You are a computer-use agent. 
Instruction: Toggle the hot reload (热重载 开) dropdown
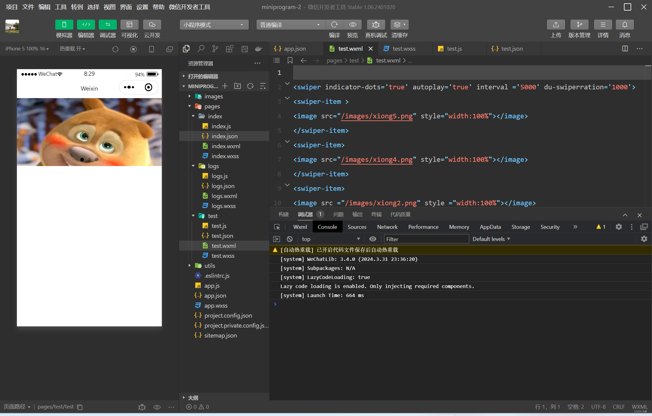tap(72, 49)
